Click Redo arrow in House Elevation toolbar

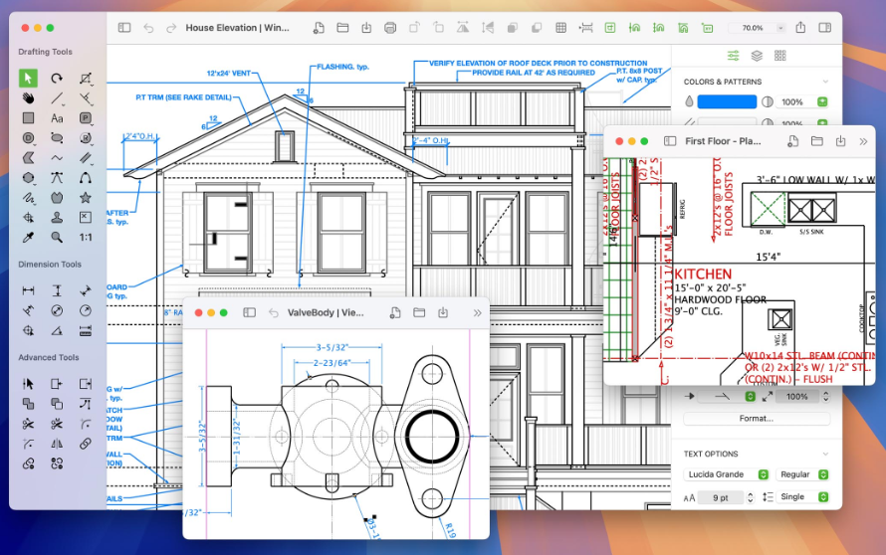[x=171, y=28]
